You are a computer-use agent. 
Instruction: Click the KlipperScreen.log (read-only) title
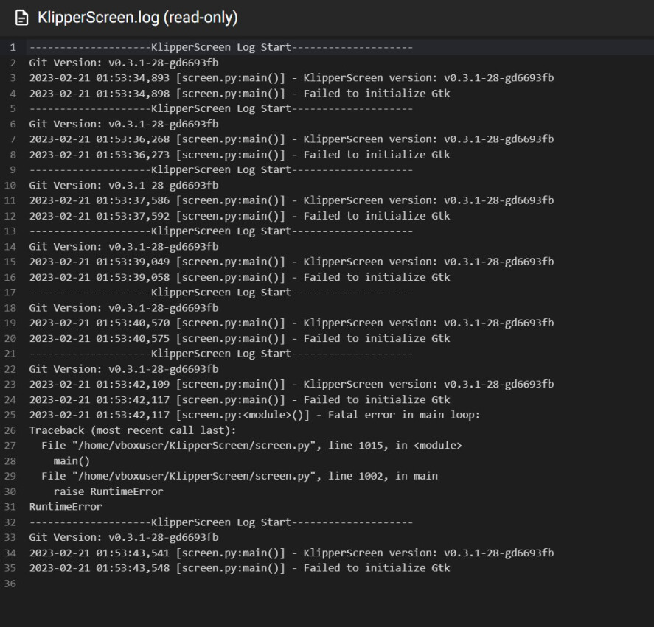138,18
